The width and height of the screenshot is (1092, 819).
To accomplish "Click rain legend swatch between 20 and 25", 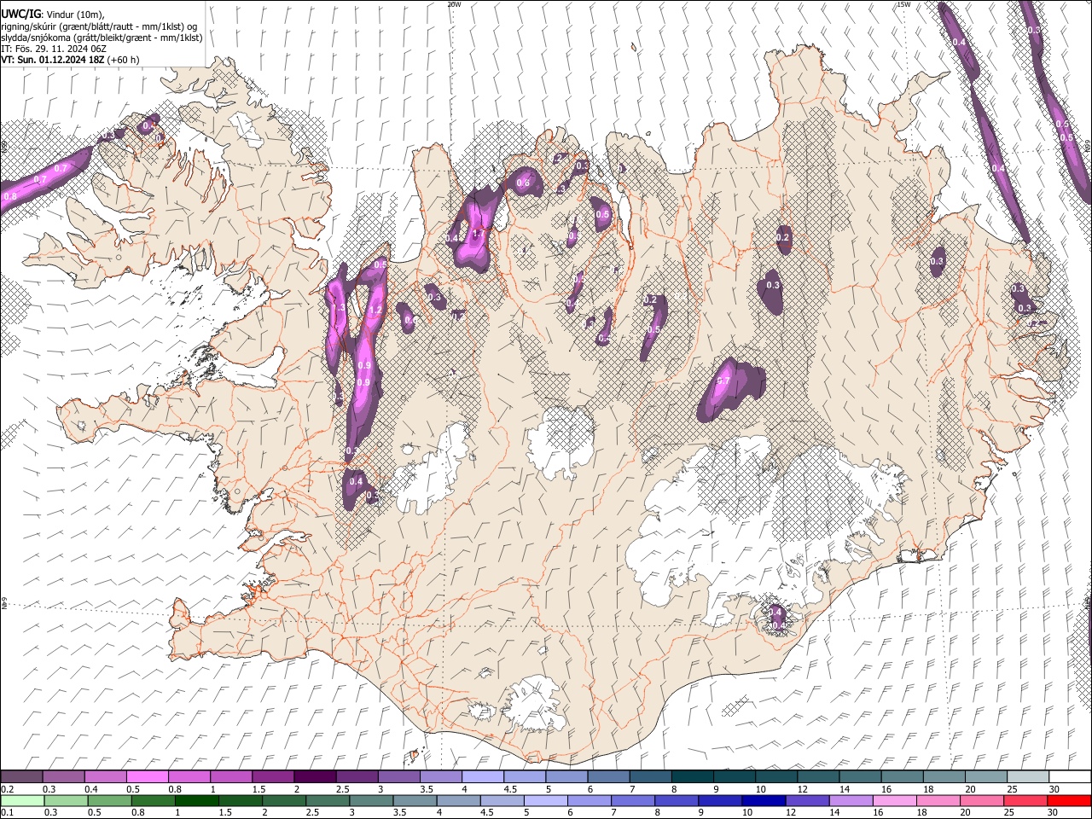I will tap(982, 800).
